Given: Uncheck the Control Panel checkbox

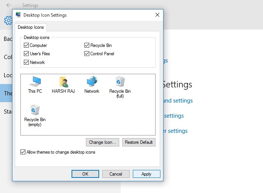Looking at the screenshot, I should (87, 54).
